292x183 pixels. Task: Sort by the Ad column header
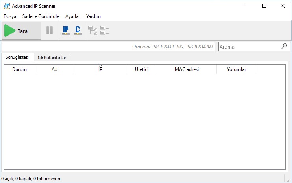54,69
